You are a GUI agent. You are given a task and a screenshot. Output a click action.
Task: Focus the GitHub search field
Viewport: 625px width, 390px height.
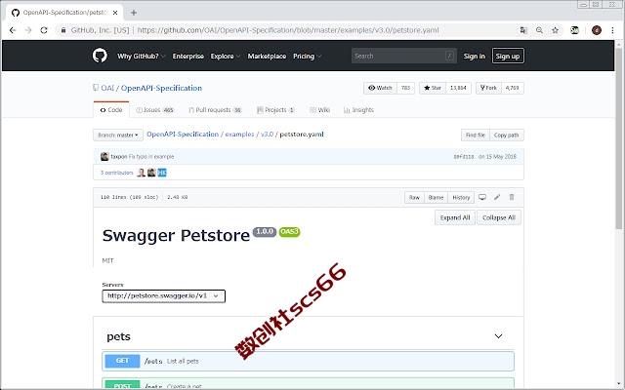(403, 56)
